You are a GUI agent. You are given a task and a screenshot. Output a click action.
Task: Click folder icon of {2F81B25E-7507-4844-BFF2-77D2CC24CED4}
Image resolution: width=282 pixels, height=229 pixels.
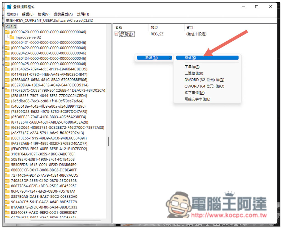tap(7, 95)
